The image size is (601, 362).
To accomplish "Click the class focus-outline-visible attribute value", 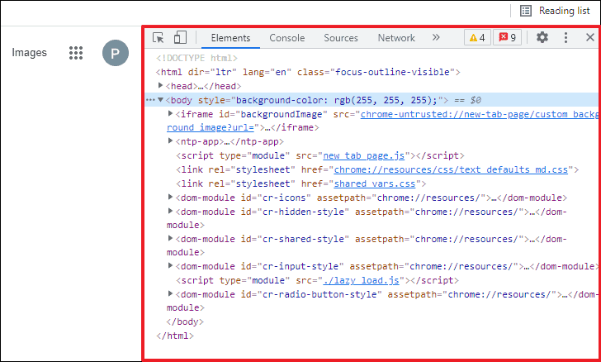I will point(392,72).
